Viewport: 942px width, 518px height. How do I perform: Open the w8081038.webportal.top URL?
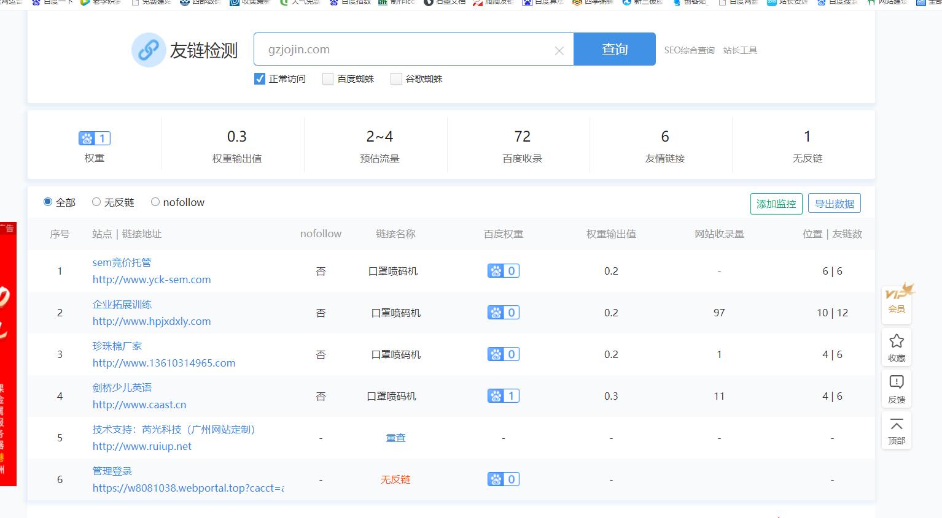click(188, 488)
